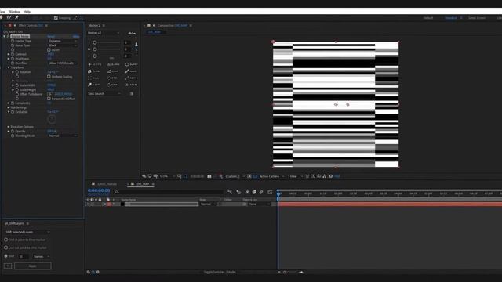502x282 pixels.
Task: Collapse the Fractal Noise effect twirl
Action: (5, 37)
